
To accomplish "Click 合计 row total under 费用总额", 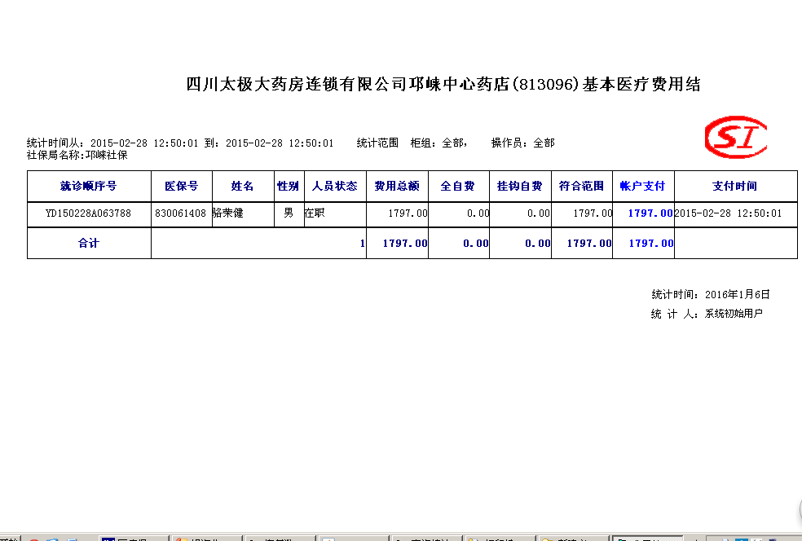I will 405,244.
